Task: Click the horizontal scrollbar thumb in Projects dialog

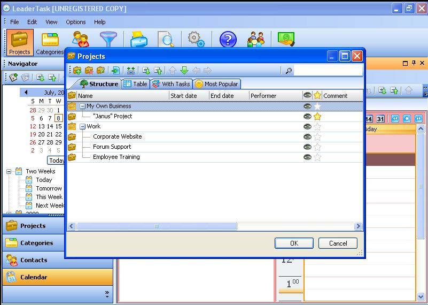Action: point(157,226)
